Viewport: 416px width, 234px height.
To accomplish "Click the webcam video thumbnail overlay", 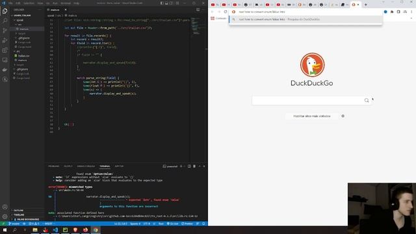I will point(382,208).
